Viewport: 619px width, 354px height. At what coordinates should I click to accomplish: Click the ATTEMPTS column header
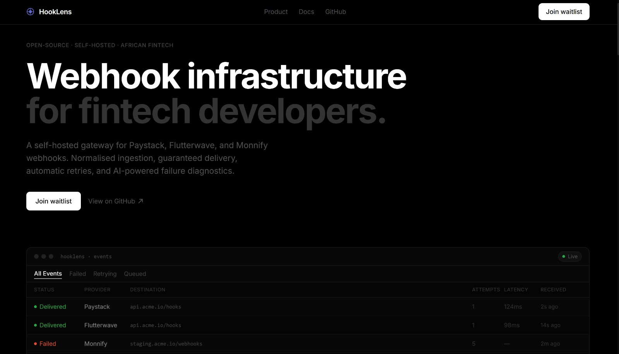coord(486,289)
